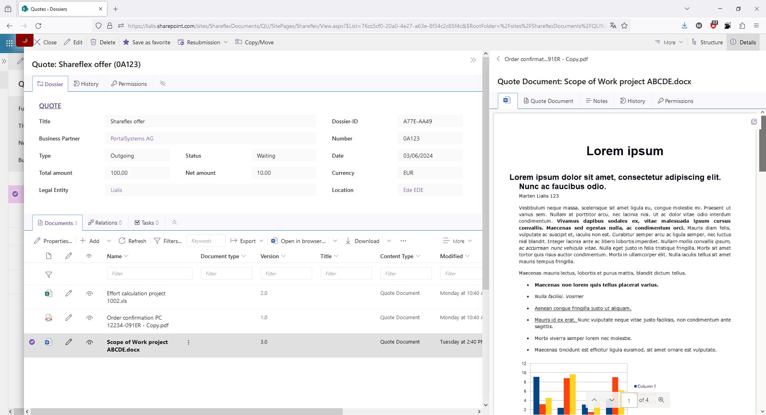Toggle preview eye for Effort calculation project 1002.xls
The height and width of the screenshot is (415, 766).
click(x=89, y=293)
